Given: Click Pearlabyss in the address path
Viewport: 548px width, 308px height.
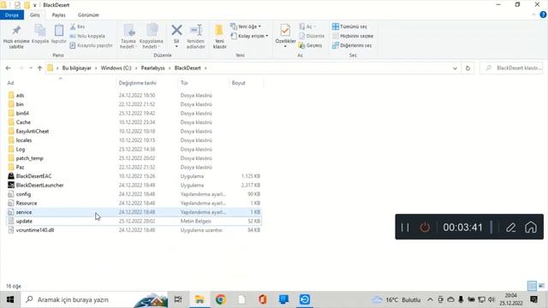Looking at the screenshot, I should coord(152,68).
